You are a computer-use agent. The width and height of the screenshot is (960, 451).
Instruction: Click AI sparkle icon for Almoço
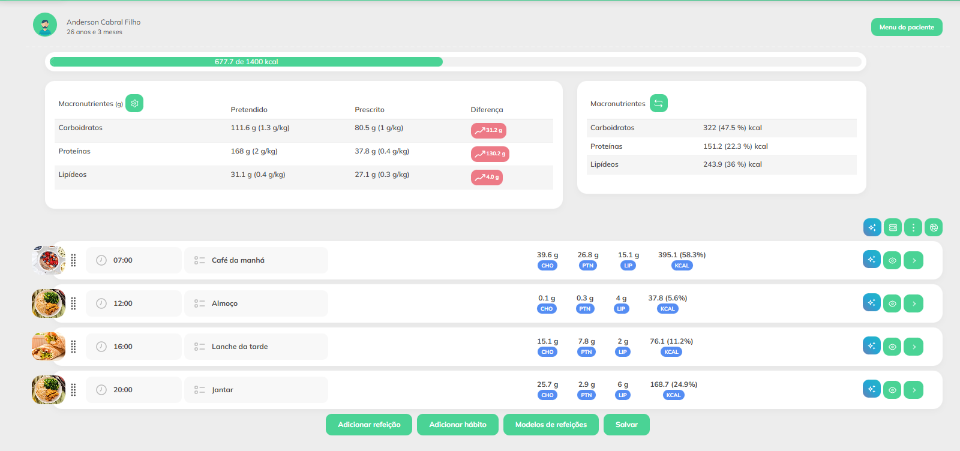point(872,302)
